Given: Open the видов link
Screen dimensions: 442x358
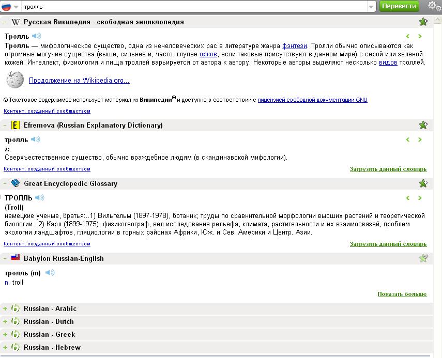Looking at the screenshot, I should click(x=388, y=62).
